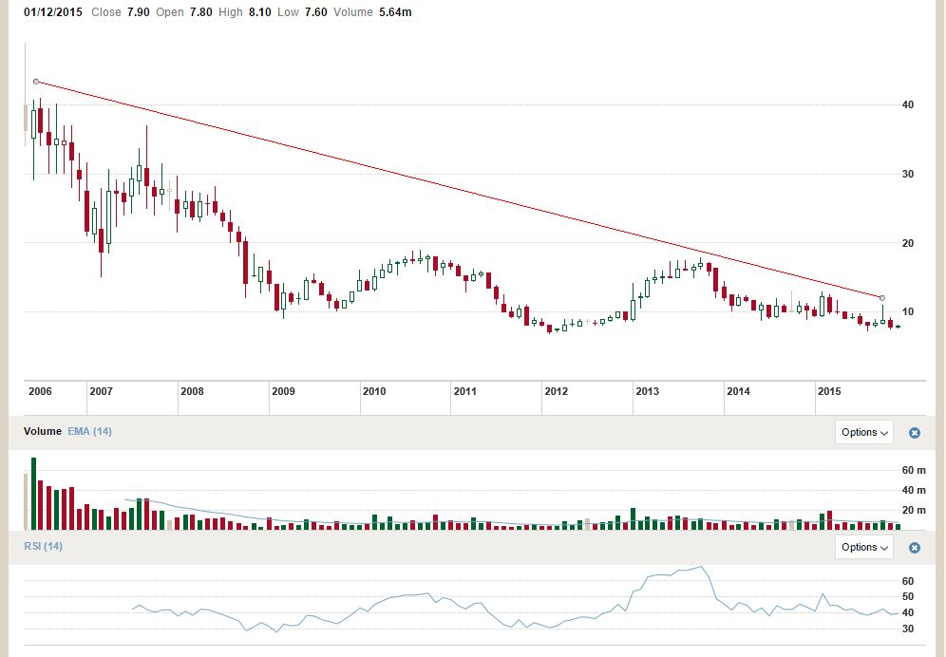Viewport: 946px width, 657px height.
Task: Open the Volume panel Options dropdown
Action: [864, 433]
